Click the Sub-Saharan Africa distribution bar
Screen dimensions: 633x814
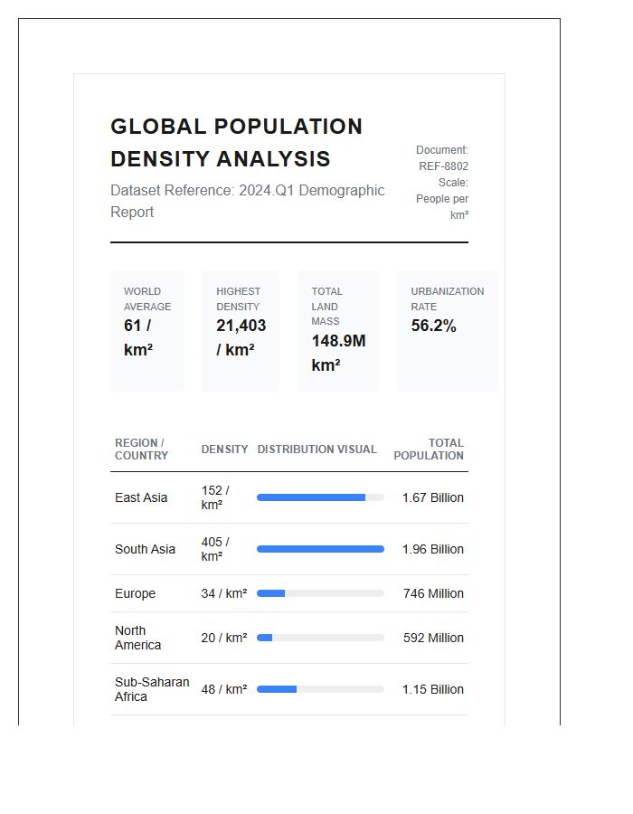click(x=320, y=689)
